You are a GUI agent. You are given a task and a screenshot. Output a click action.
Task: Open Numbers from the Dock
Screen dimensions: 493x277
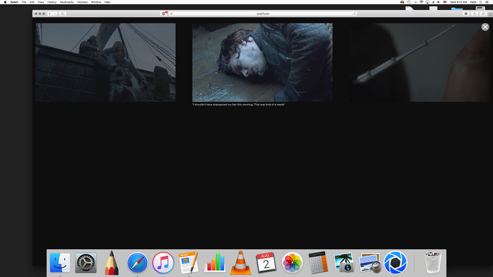point(215,262)
